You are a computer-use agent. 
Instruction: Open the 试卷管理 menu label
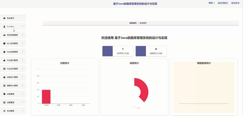pos(10,94)
